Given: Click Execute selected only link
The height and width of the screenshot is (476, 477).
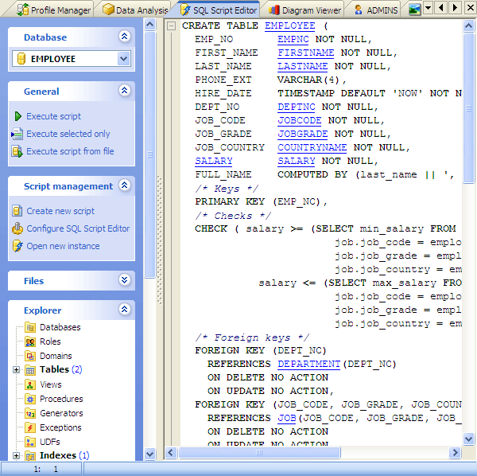Looking at the screenshot, I should coord(68,134).
